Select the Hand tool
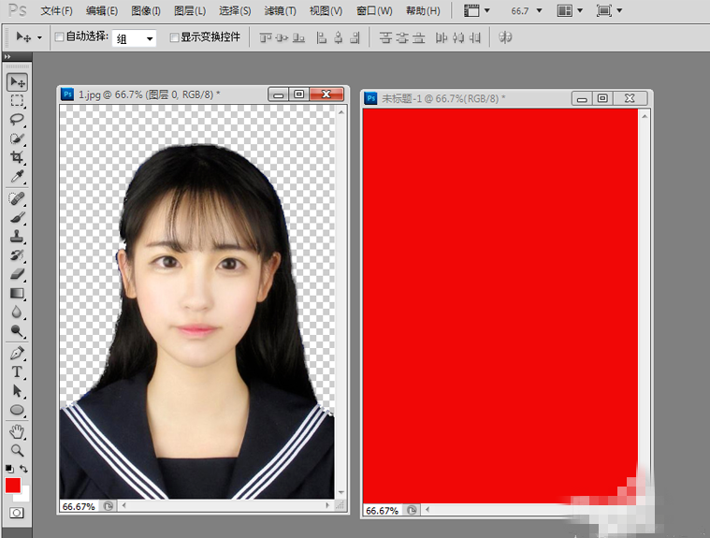Image resolution: width=710 pixels, height=538 pixels. [x=17, y=431]
